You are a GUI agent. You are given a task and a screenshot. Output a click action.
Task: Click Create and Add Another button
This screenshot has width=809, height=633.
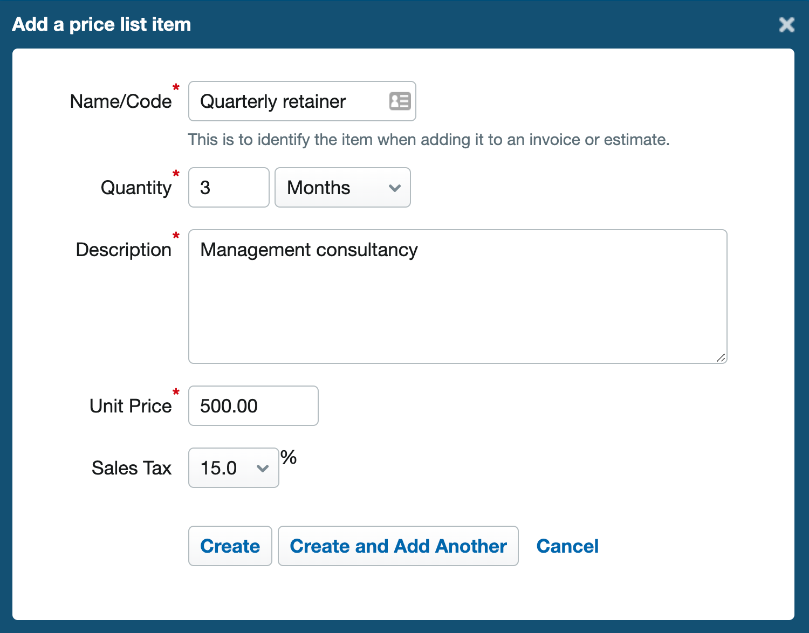point(398,546)
